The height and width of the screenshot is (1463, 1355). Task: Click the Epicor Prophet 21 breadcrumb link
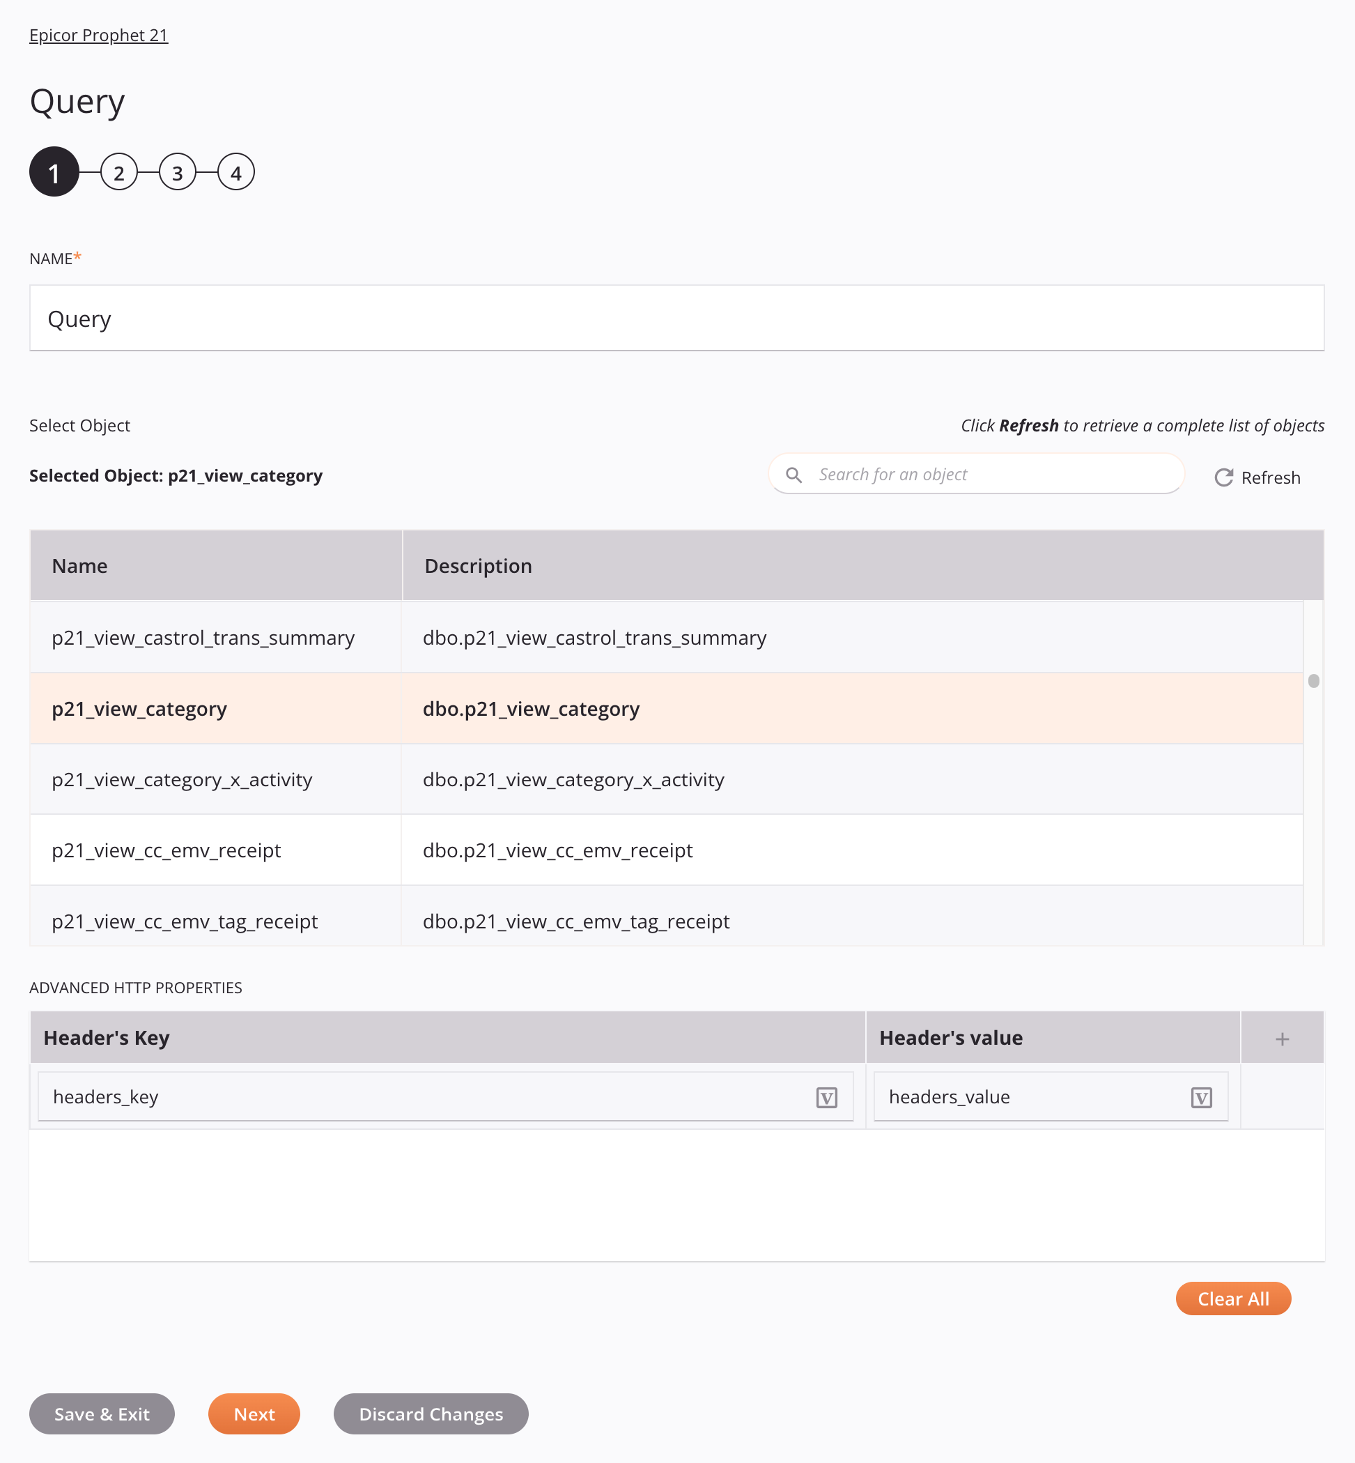98,34
